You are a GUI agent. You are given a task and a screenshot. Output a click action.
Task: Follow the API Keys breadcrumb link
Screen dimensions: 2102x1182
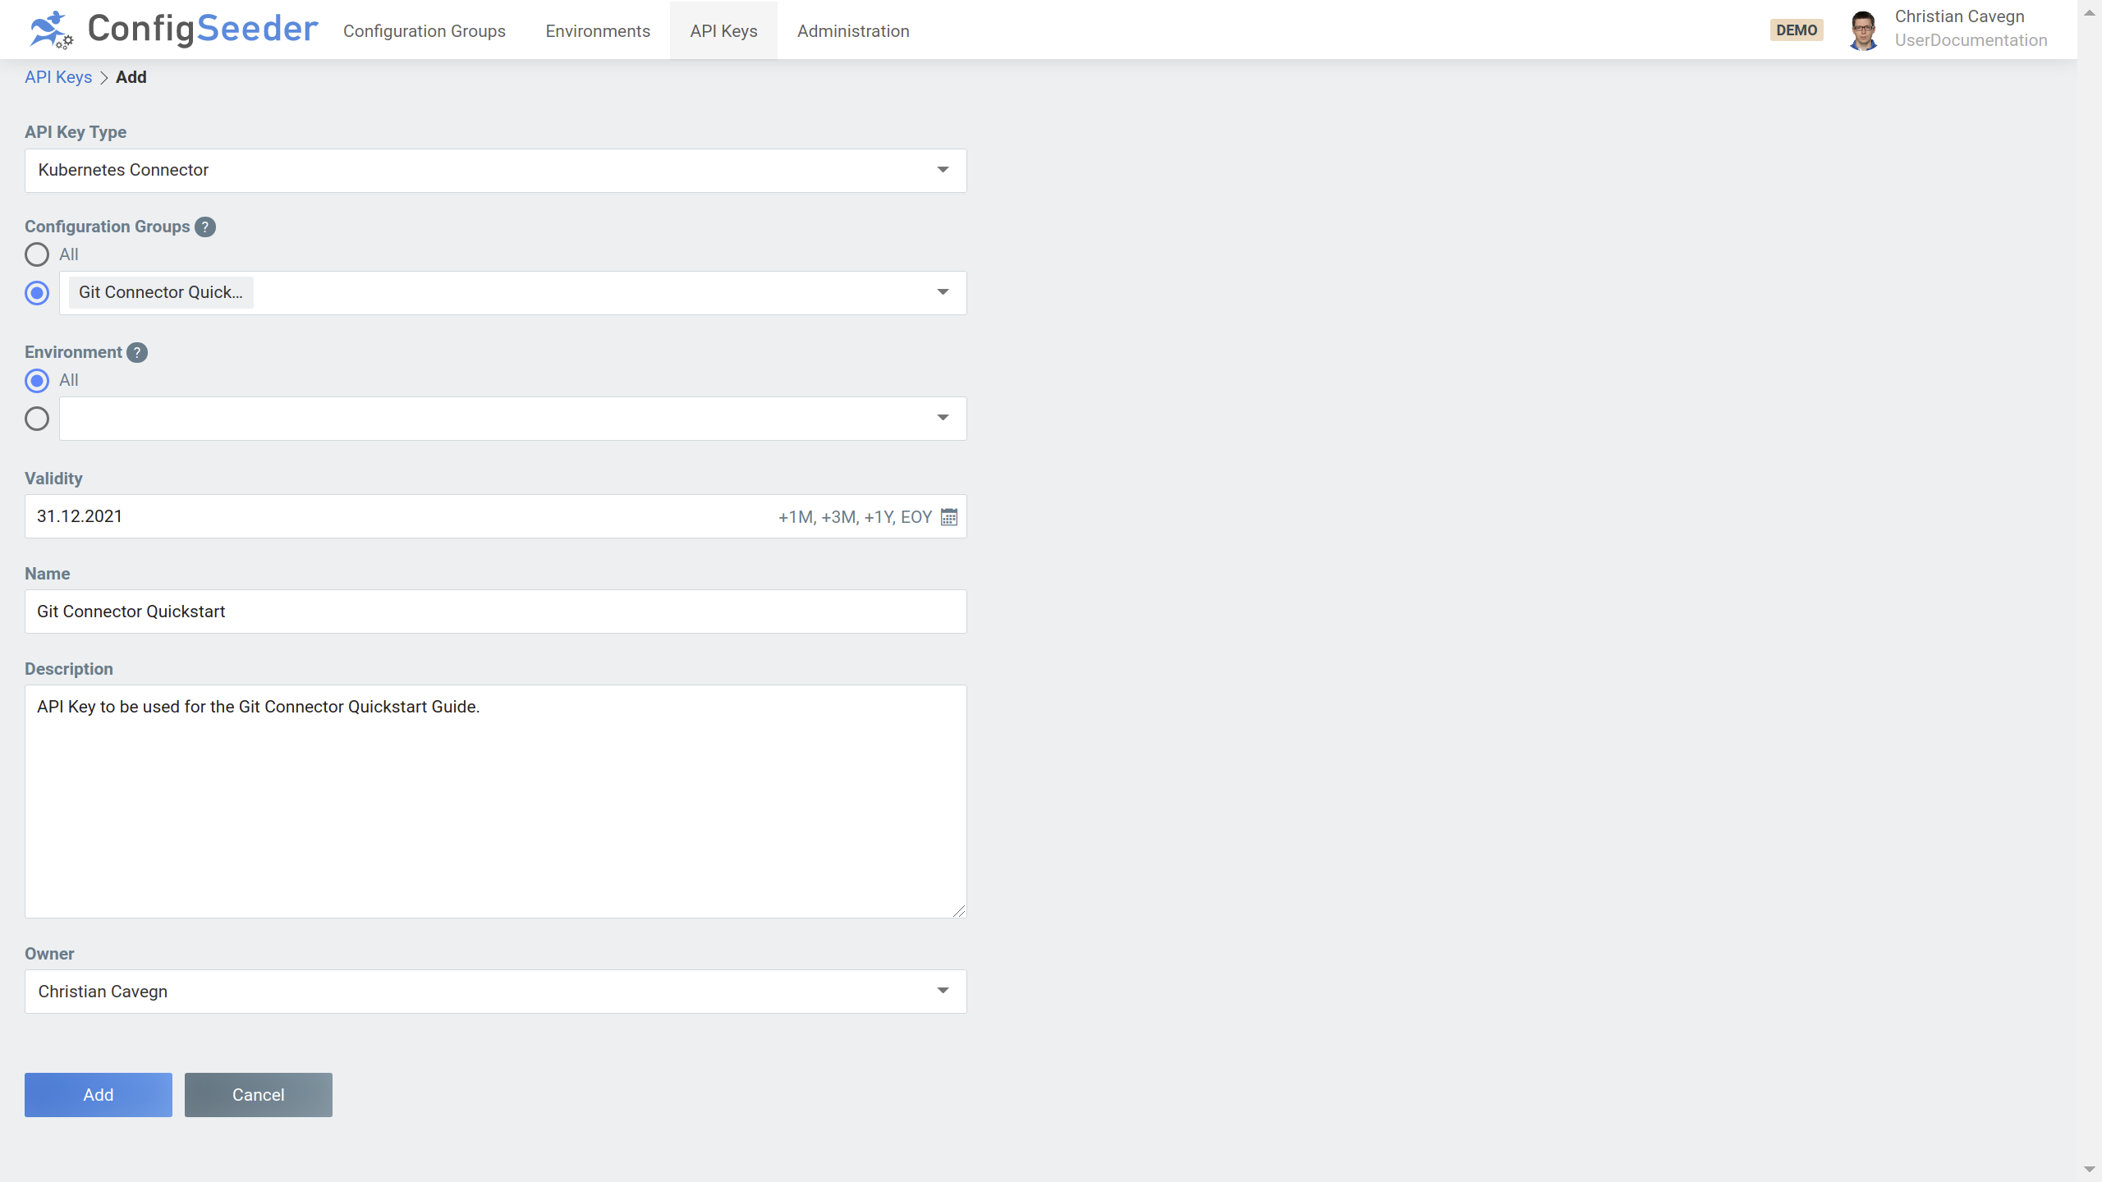(x=58, y=76)
